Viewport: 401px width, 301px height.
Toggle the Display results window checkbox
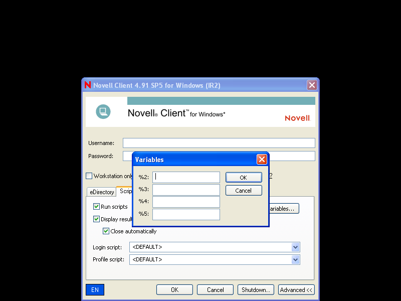pyautogui.click(x=96, y=219)
